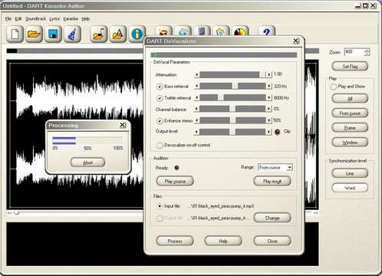Click the Attenuation slider right arrow
Viewport: 382px width, 276px height.
click(268, 74)
